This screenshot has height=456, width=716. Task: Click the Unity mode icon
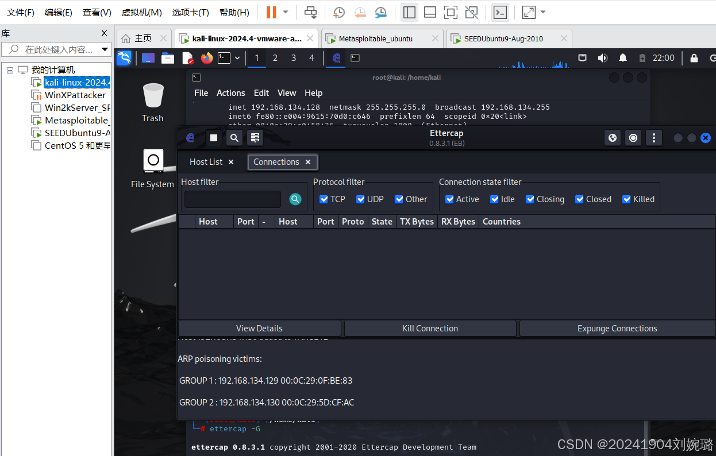471,12
